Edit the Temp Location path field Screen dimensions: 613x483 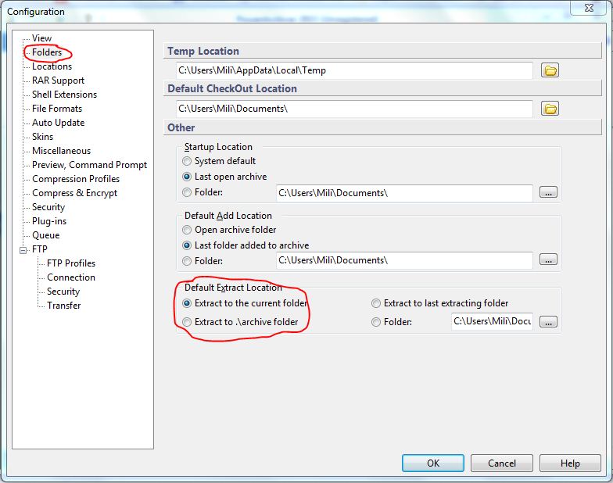[354, 70]
